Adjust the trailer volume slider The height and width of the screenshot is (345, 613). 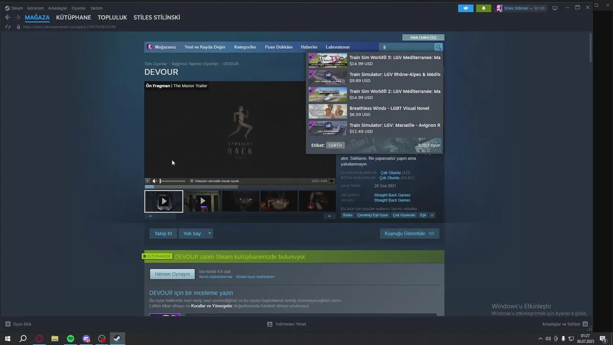pyautogui.click(x=172, y=181)
